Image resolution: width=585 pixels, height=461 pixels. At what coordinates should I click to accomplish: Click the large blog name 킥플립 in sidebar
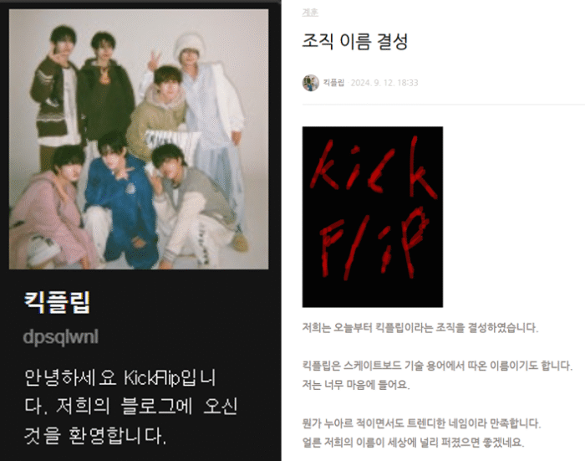click(57, 302)
